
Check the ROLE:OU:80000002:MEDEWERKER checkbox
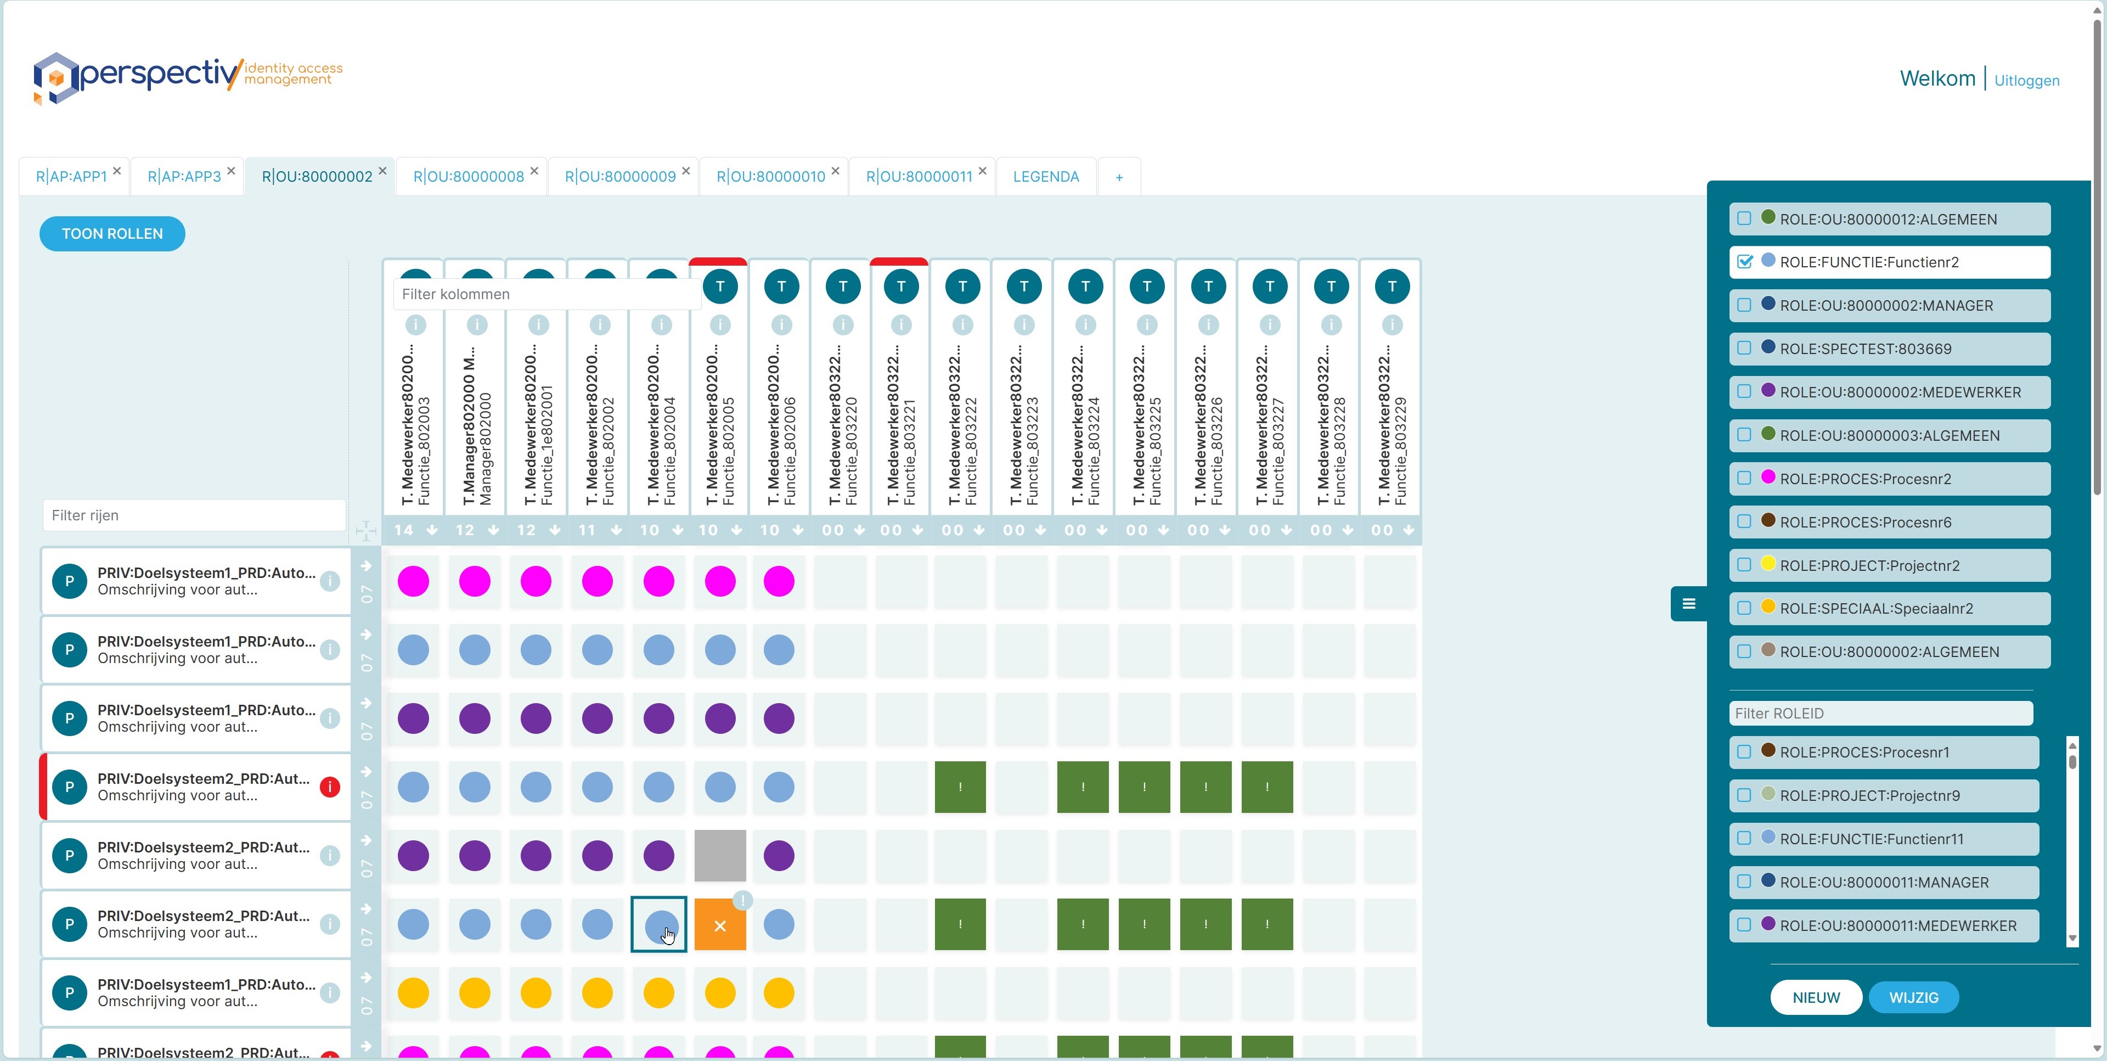tap(1744, 392)
